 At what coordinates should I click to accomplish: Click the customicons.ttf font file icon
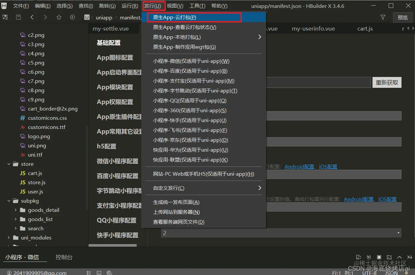click(23, 127)
